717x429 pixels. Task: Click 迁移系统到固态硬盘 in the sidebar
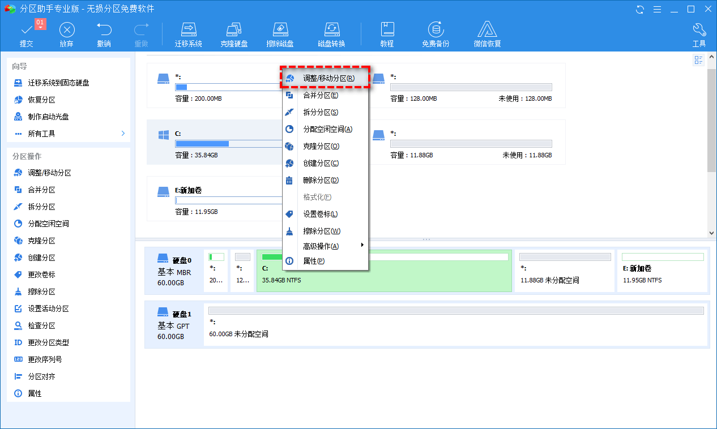tap(58, 83)
